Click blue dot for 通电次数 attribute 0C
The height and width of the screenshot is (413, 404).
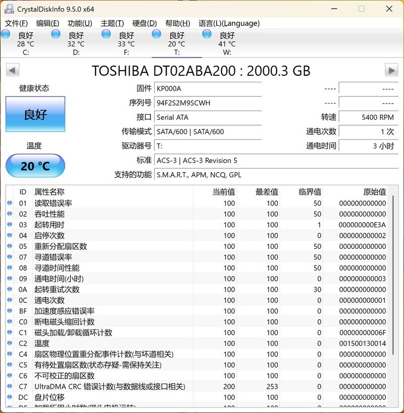tap(8, 300)
